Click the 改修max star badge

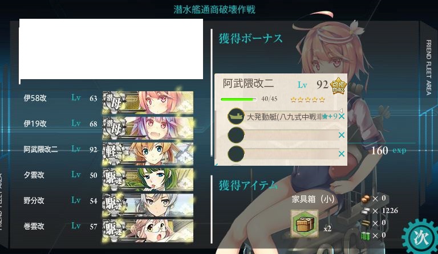[x=338, y=86]
